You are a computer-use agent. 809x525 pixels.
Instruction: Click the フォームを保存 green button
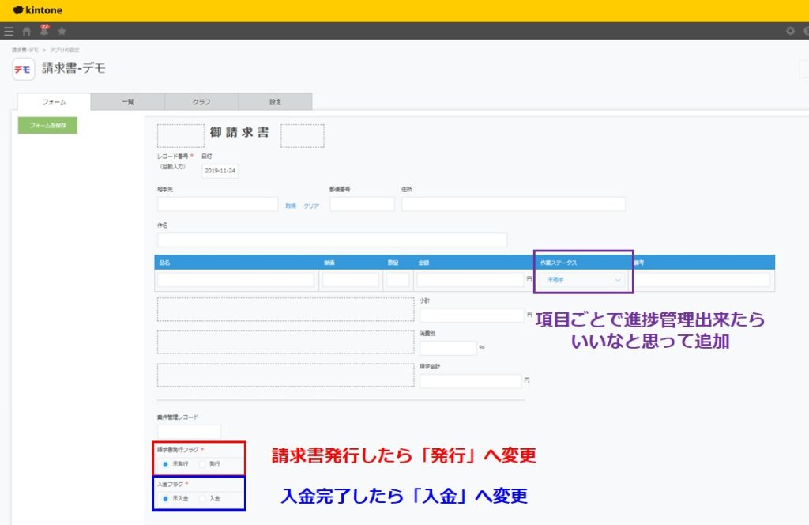pyautogui.click(x=47, y=124)
